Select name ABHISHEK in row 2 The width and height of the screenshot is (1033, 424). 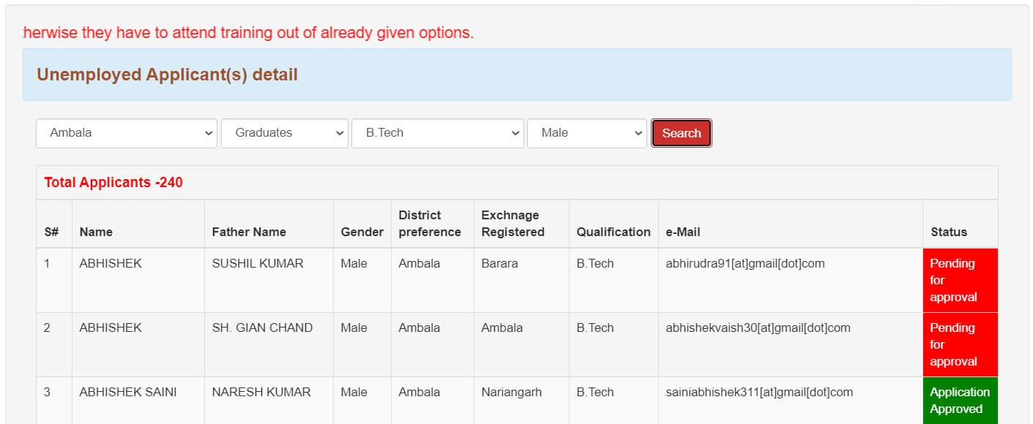tap(111, 328)
